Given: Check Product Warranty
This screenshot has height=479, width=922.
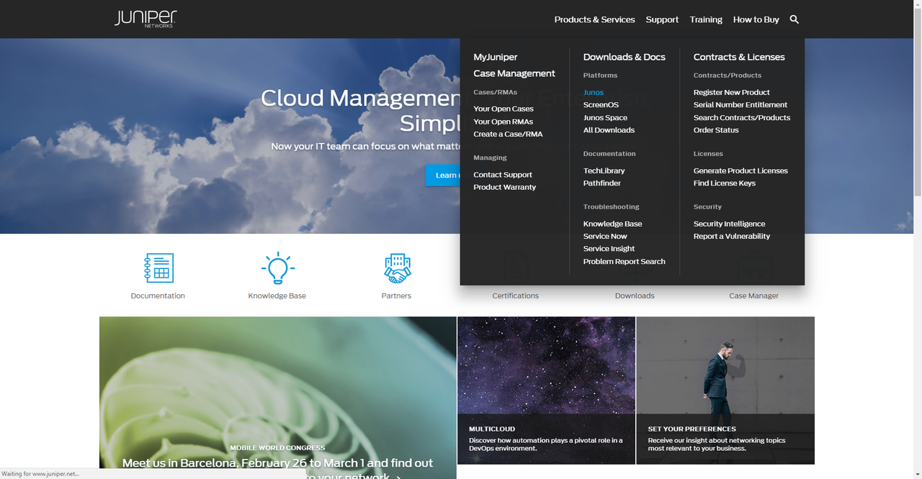Looking at the screenshot, I should 505,187.
